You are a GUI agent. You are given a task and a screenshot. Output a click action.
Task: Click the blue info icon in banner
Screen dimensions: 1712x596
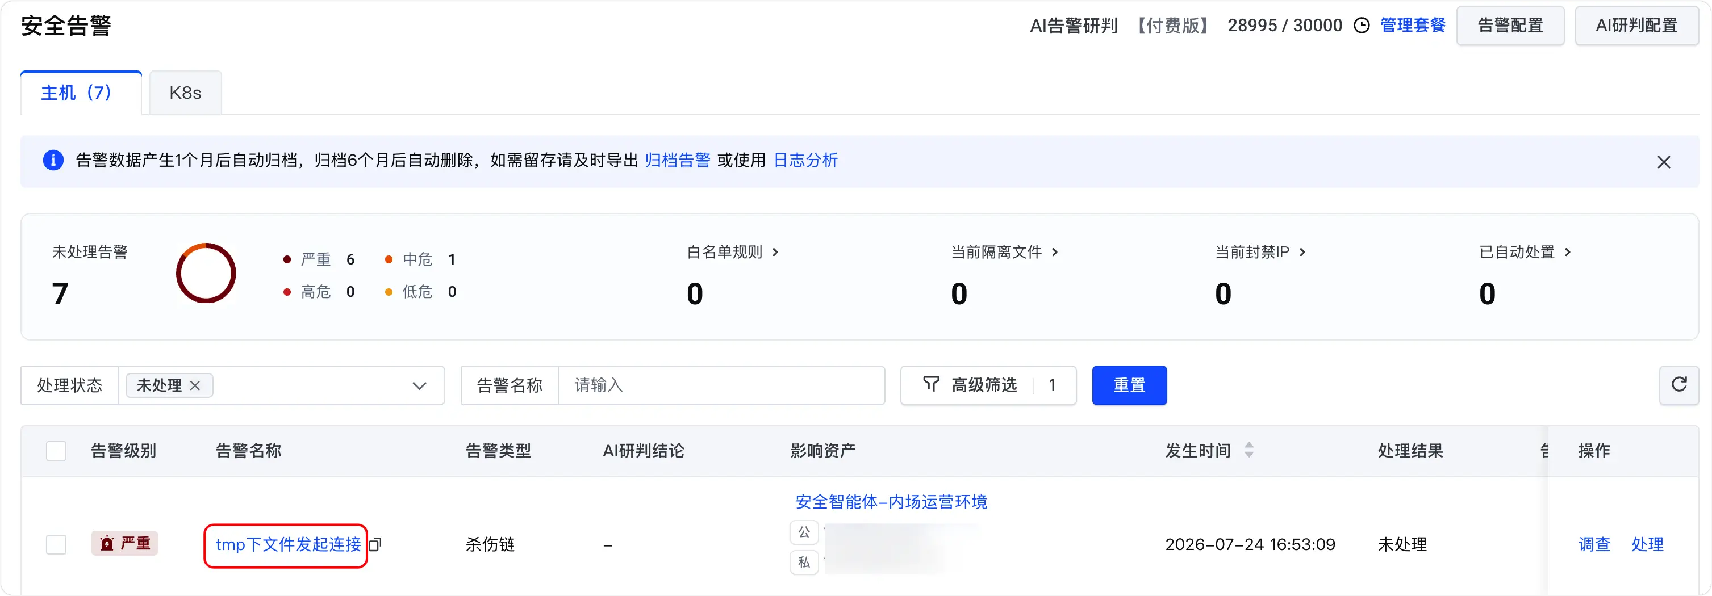coord(53,160)
